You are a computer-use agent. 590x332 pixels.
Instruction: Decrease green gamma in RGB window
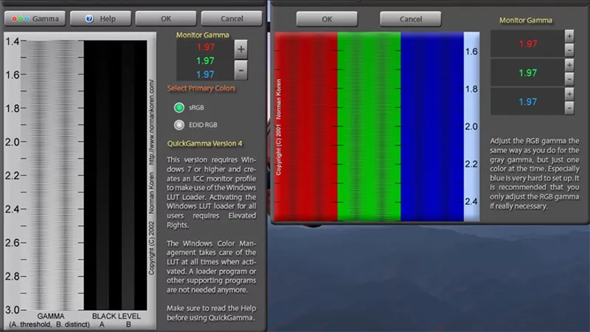coord(569,79)
